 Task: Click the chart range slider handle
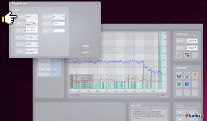pos(78,95)
